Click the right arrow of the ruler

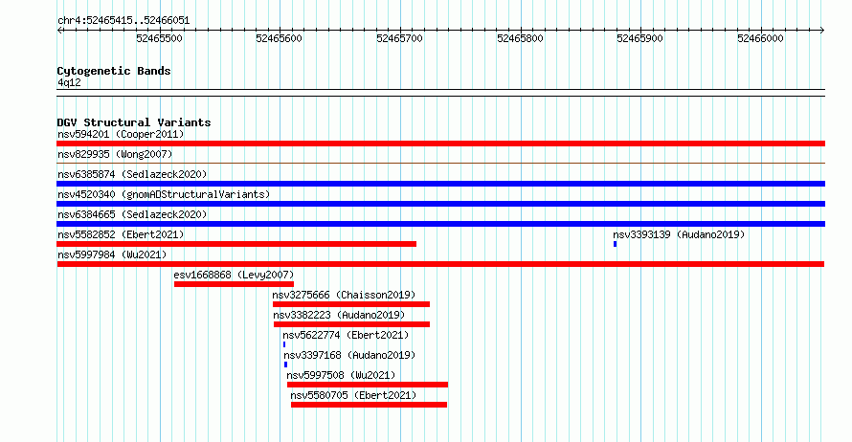point(822,31)
